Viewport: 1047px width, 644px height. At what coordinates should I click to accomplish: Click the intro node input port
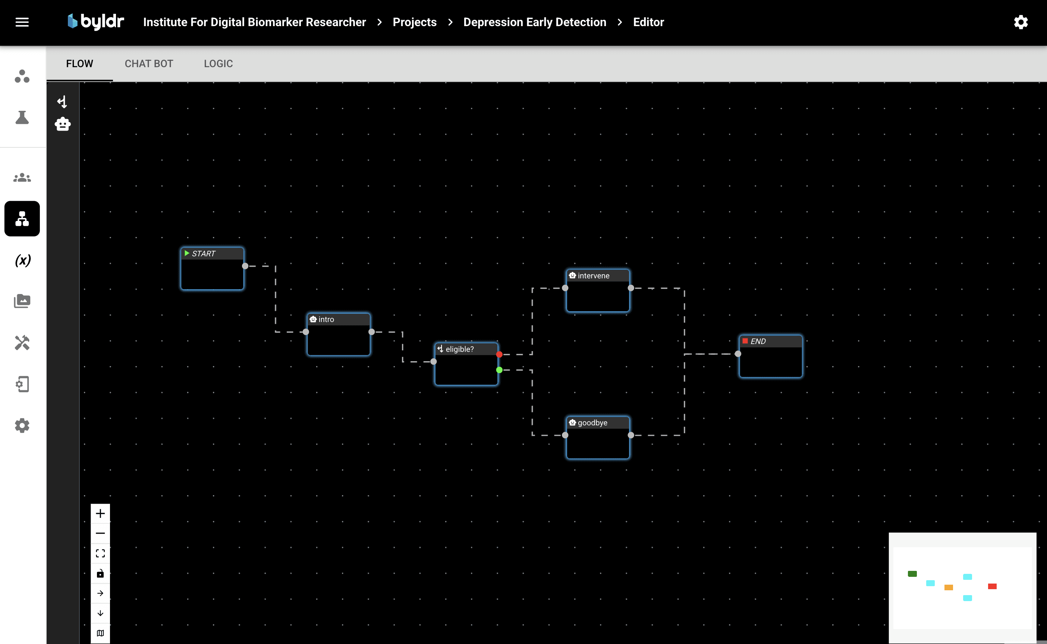pyautogui.click(x=306, y=332)
